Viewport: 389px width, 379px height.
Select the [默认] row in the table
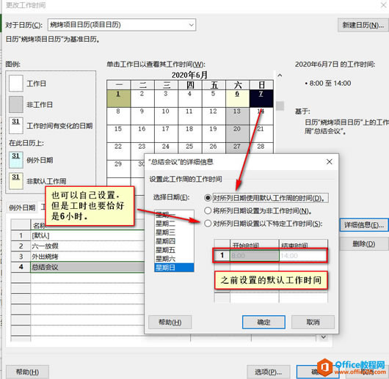pyautogui.click(x=87, y=235)
